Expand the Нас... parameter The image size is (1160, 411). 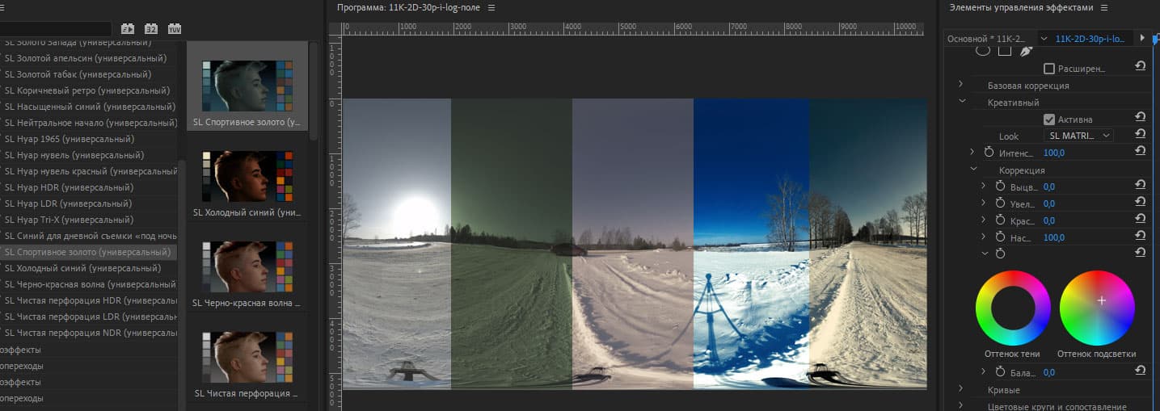984,237
